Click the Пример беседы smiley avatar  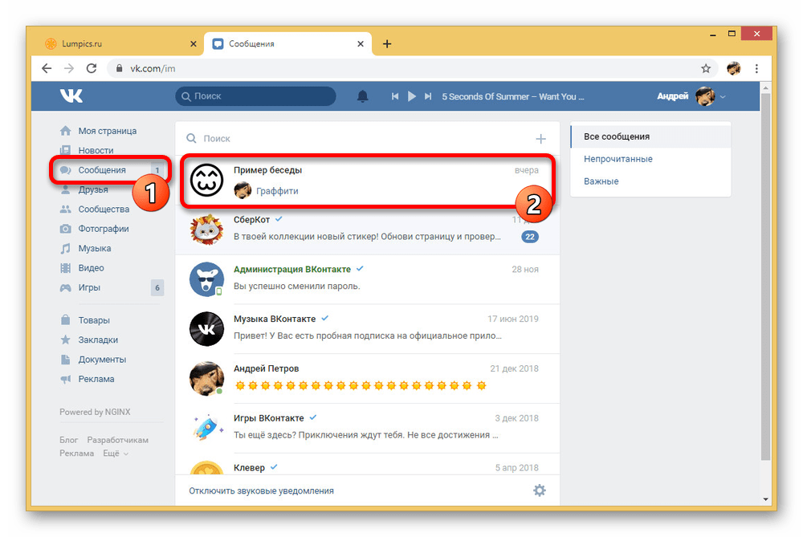pos(206,180)
